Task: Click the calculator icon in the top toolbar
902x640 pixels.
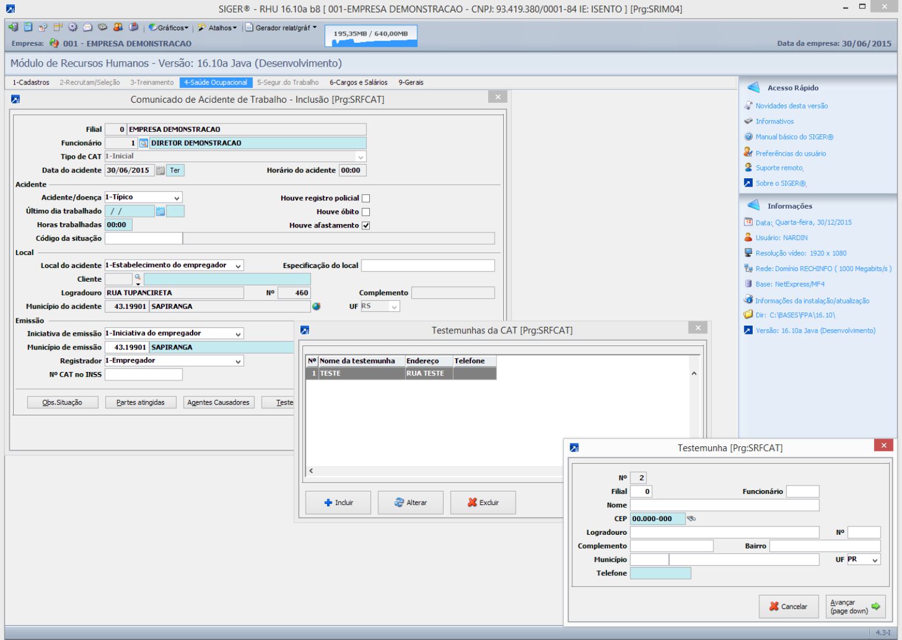Action: tap(28, 27)
